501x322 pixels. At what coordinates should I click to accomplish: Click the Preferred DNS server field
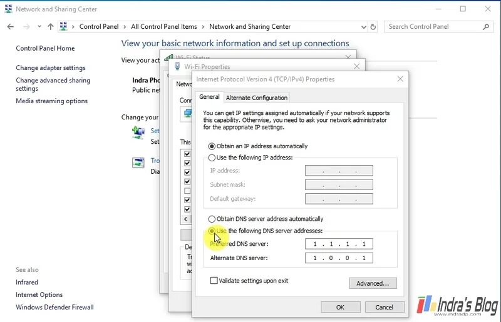click(x=339, y=244)
